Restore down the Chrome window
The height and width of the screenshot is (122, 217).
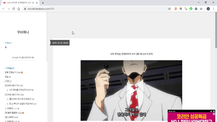pyautogui.click(x=206, y=3)
